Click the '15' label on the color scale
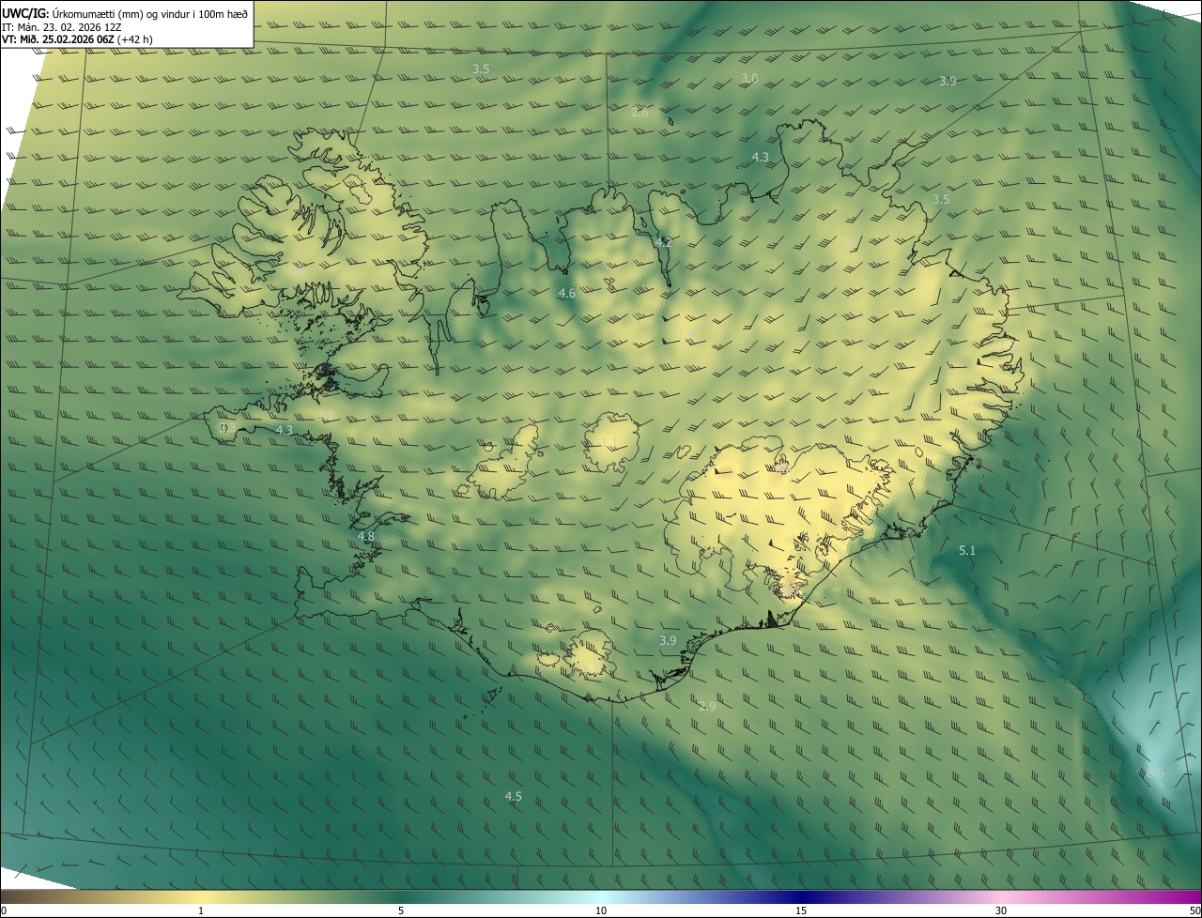This screenshot has height=918, width=1202. [x=801, y=910]
